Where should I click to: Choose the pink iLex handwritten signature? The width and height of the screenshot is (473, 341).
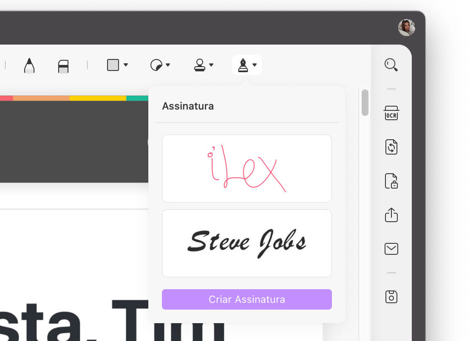click(247, 169)
